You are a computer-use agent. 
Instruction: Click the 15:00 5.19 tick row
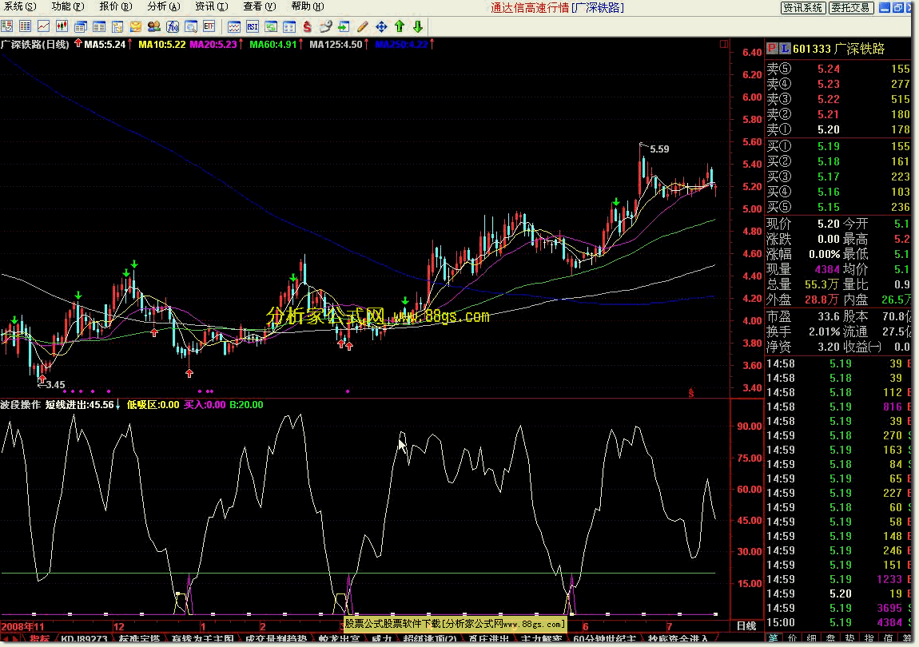click(x=839, y=622)
